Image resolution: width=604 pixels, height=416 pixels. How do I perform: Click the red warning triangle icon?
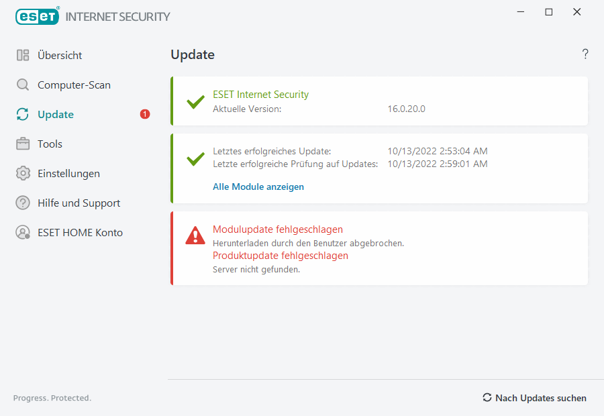coord(195,235)
